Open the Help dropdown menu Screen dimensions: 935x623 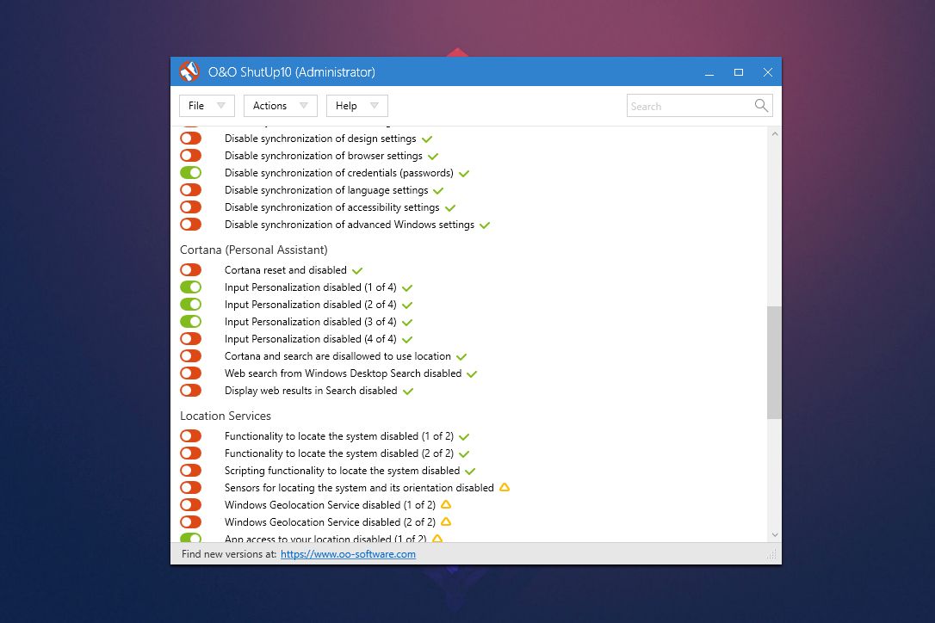click(x=357, y=106)
